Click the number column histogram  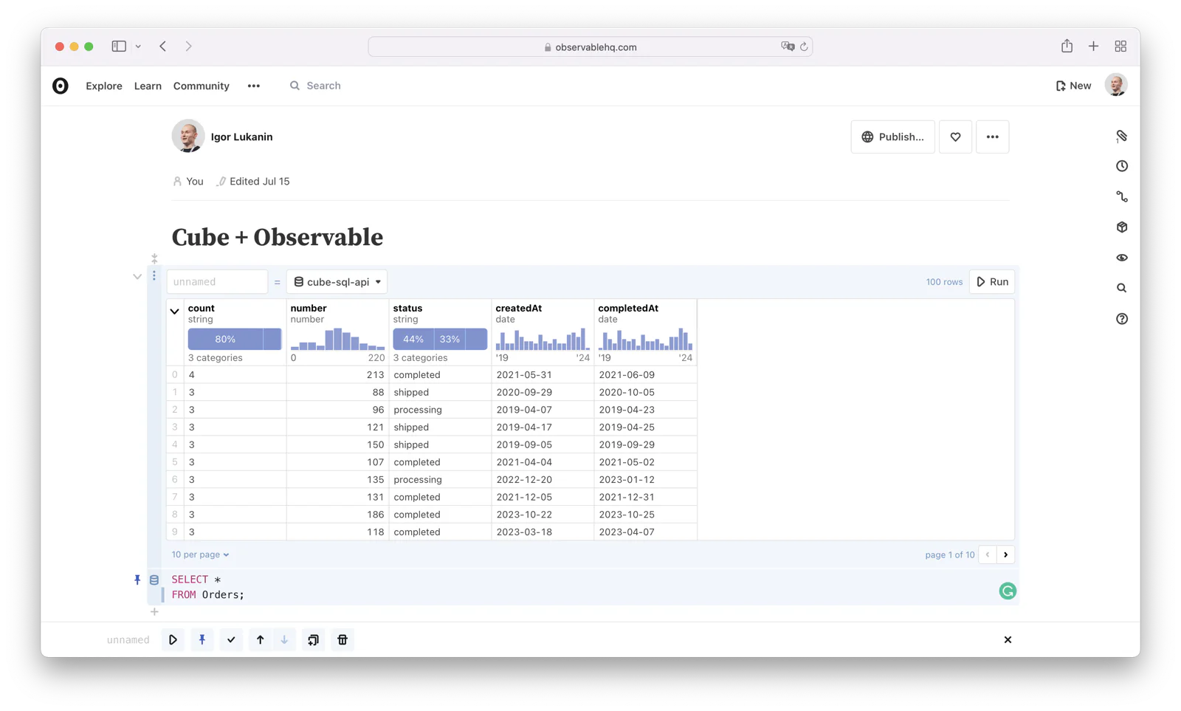[x=337, y=339]
